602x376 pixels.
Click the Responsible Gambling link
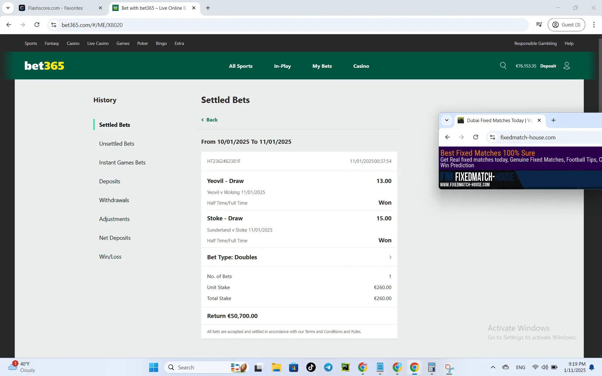click(x=535, y=43)
